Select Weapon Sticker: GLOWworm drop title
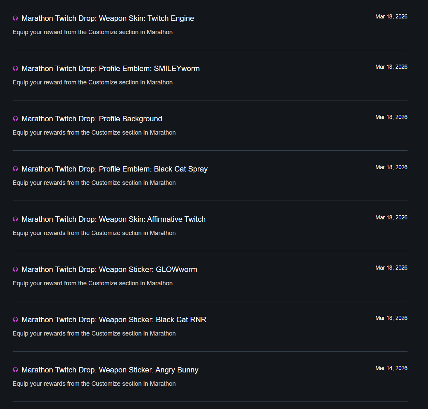 click(109, 270)
